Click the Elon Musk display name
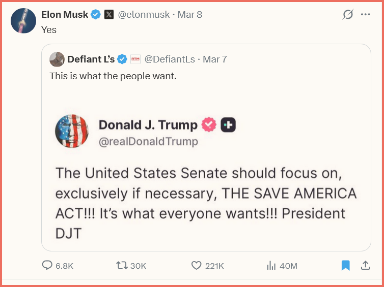Viewport: 384px width, 287px height. point(65,15)
